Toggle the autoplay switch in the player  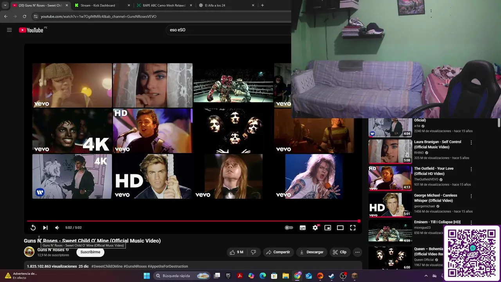coord(289,228)
